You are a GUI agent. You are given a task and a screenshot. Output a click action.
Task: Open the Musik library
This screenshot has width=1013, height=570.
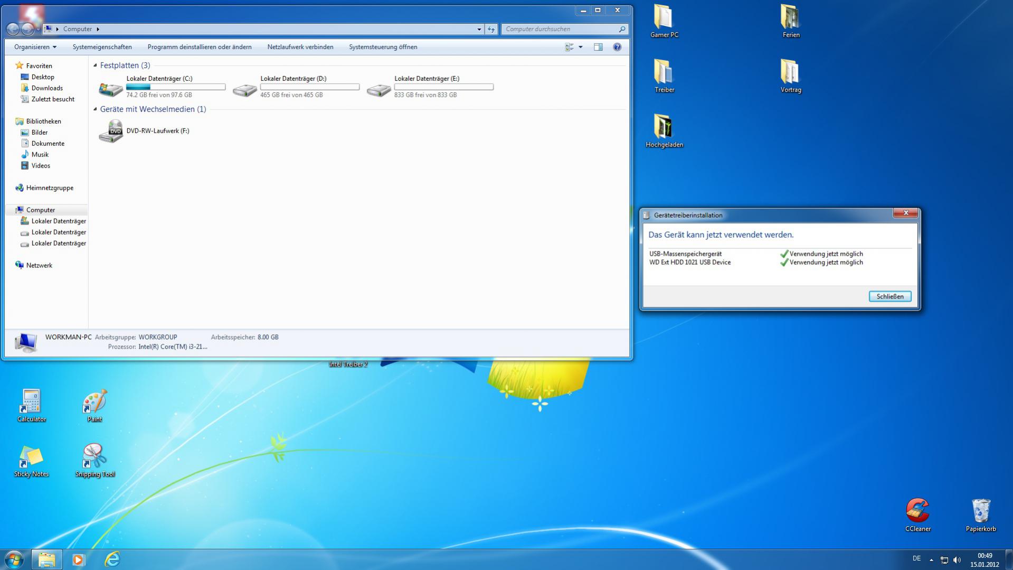[40, 155]
